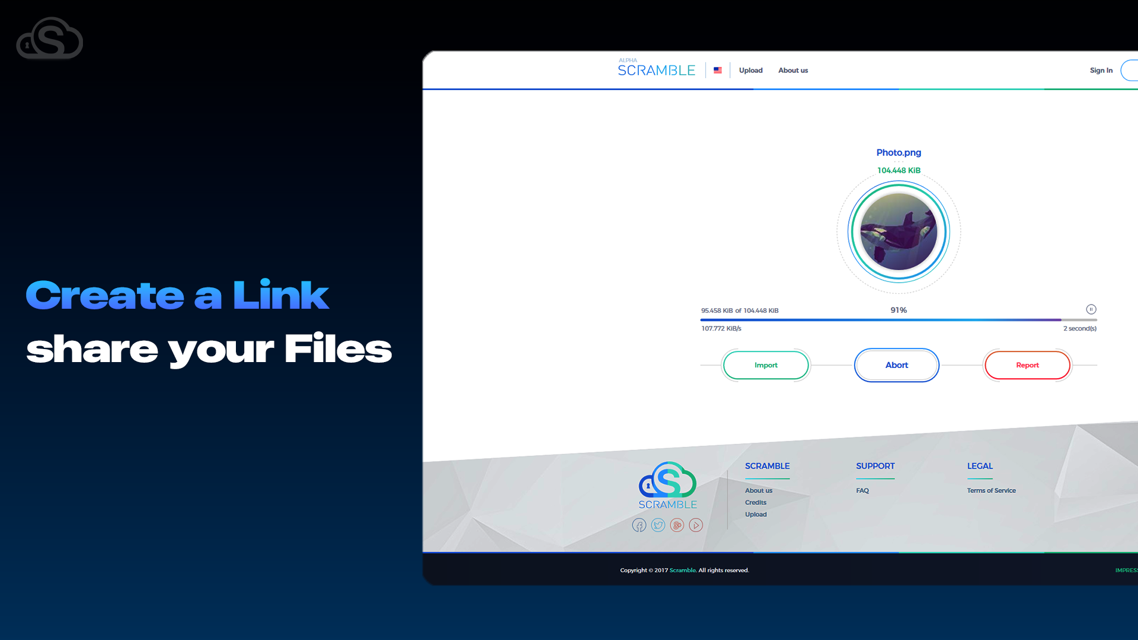
Task: Open Terms of Service under Legal
Action: [992, 491]
